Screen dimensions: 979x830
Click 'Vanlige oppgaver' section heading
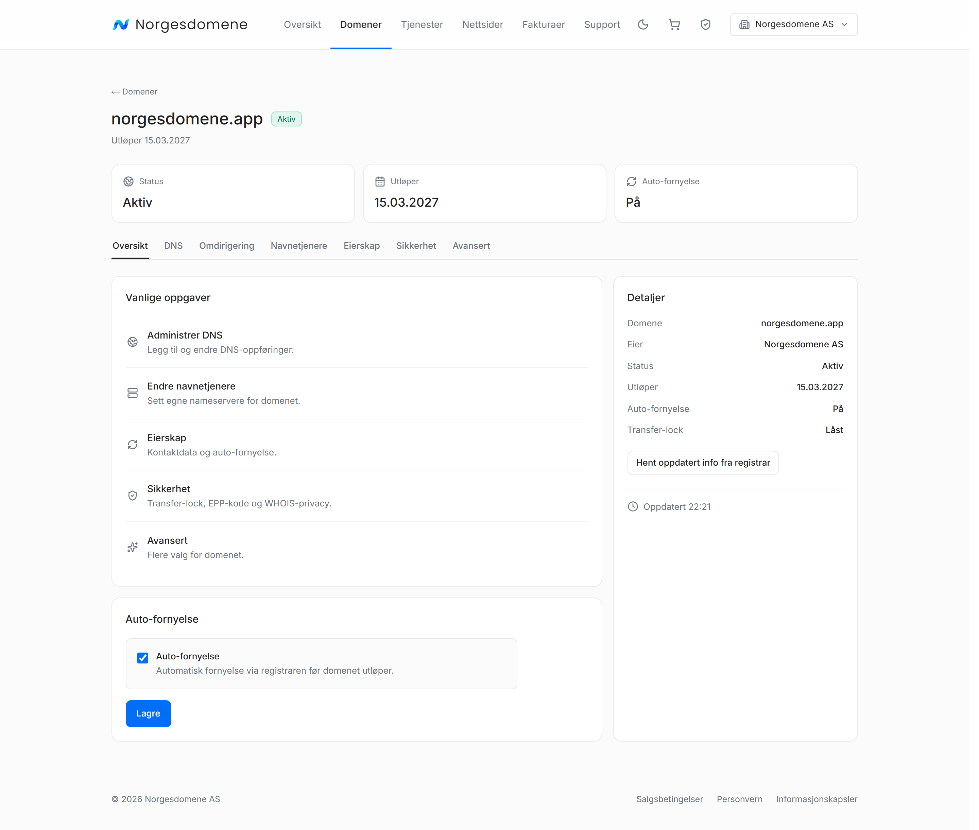[168, 298]
